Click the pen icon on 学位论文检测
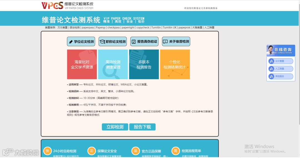This screenshot has height=158, width=300. point(71,42)
